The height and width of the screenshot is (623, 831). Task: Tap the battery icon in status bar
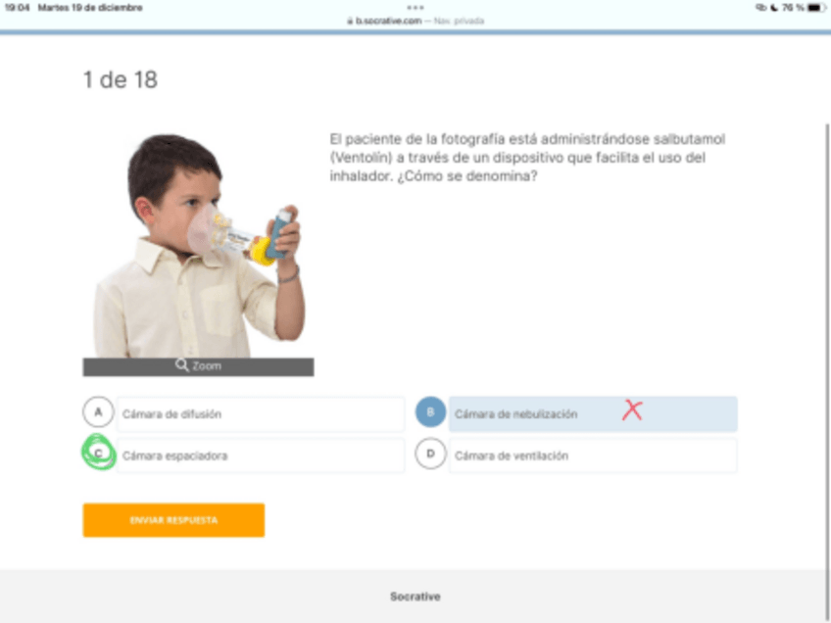coord(816,8)
